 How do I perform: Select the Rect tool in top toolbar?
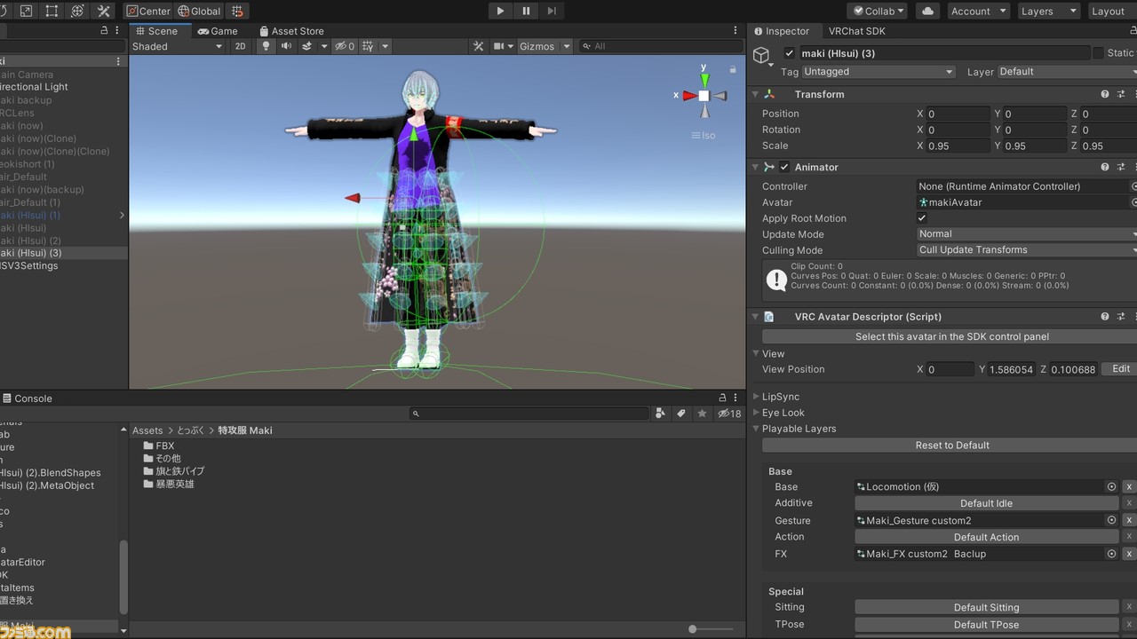pos(52,11)
